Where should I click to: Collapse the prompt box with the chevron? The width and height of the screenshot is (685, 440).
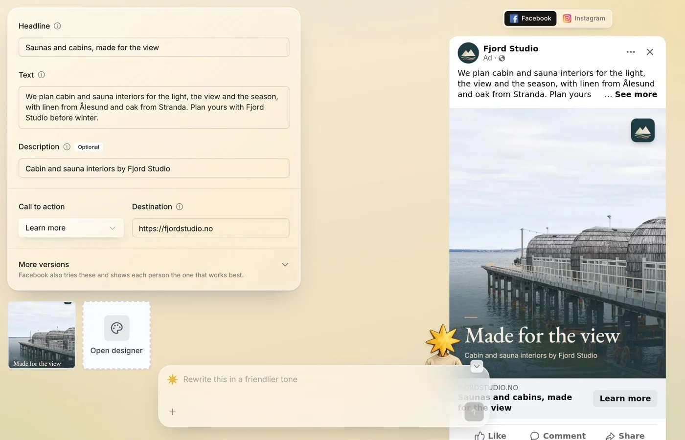pyautogui.click(x=477, y=366)
